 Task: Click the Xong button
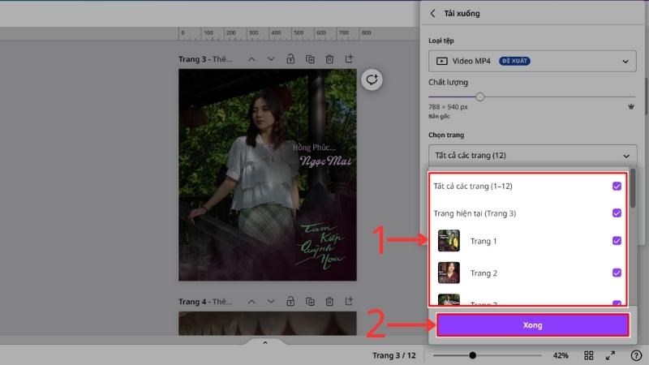coord(532,325)
